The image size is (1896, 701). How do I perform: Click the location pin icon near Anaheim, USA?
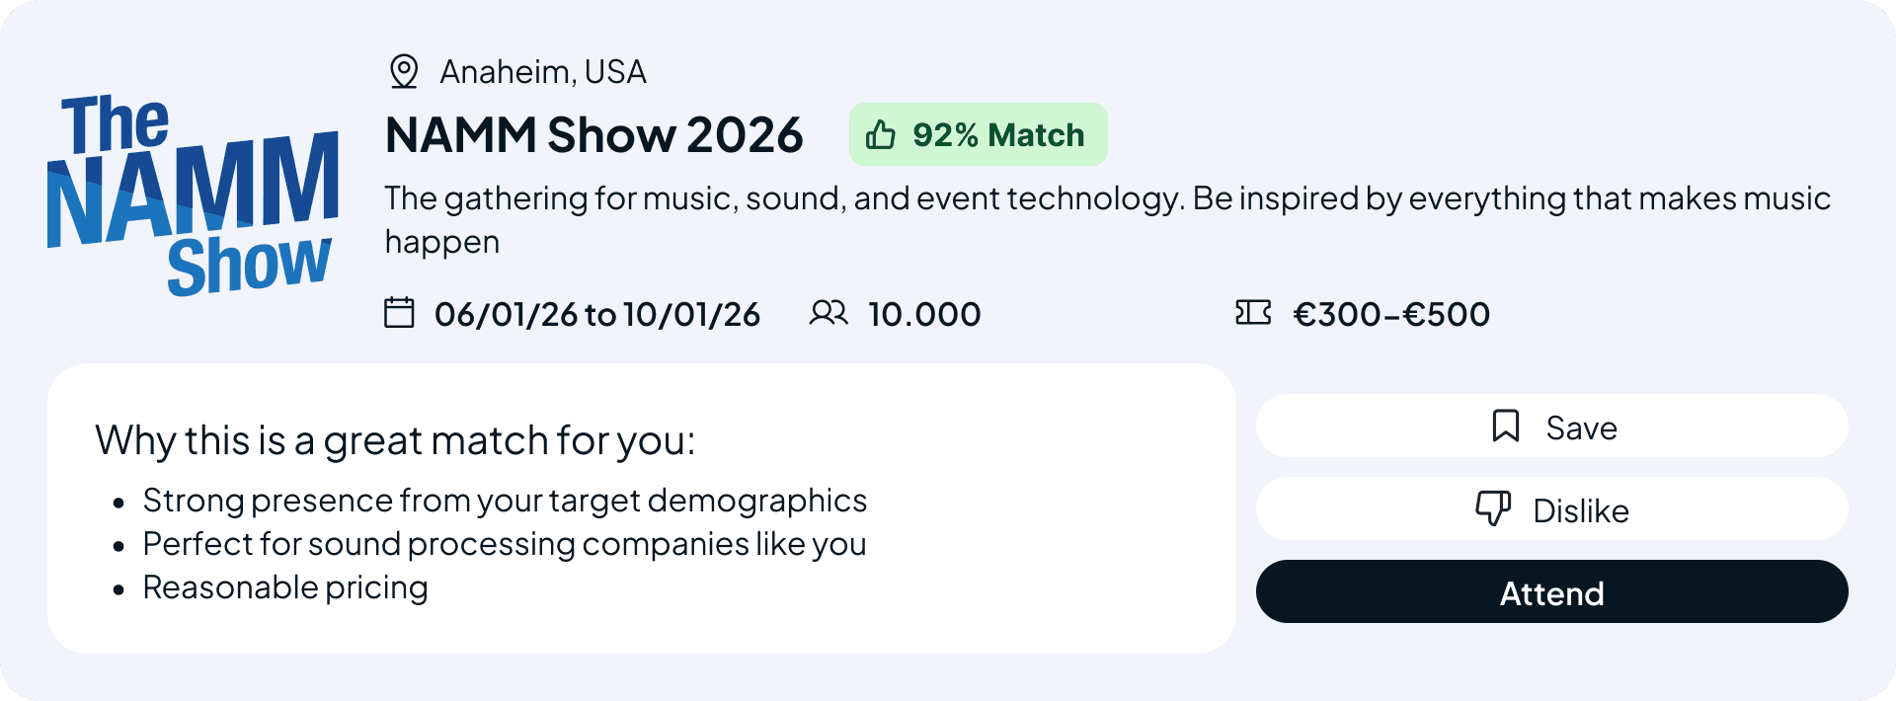pyautogui.click(x=404, y=71)
